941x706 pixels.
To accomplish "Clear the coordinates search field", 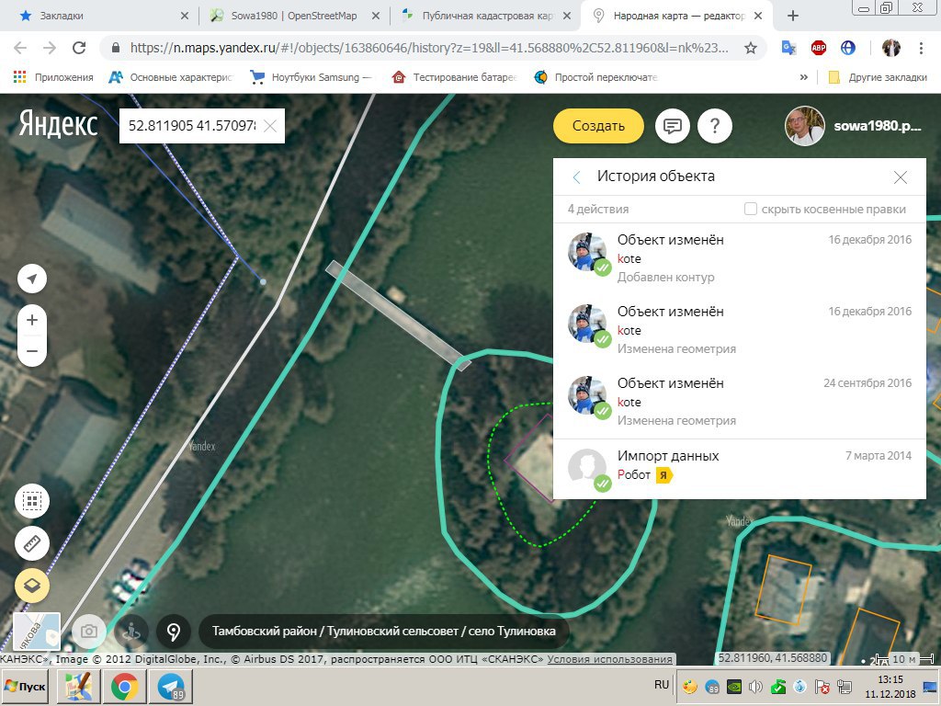I will tap(270, 126).
